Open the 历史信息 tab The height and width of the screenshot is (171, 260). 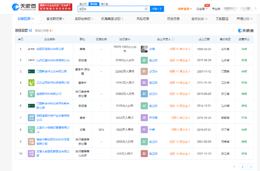(173, 19)
